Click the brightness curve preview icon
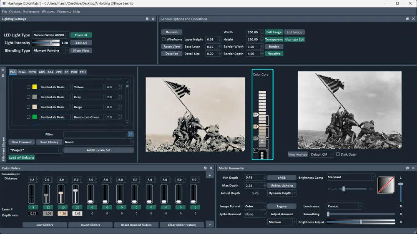The width and height of the screenshot is (417, 234). [x=386, y=185]
